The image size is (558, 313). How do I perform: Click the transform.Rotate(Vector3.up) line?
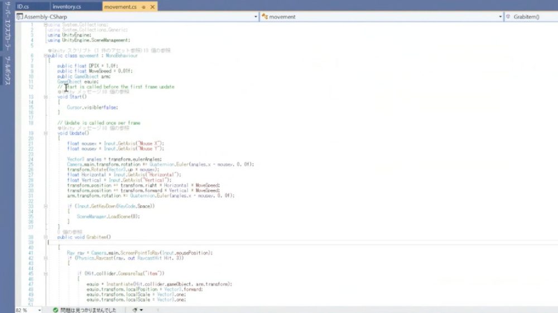pos(113,169)
